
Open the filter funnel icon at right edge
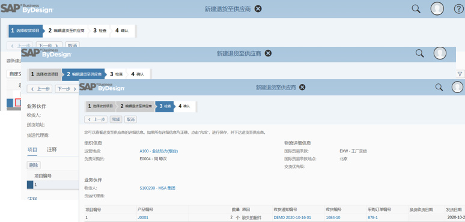pos(460,74)
